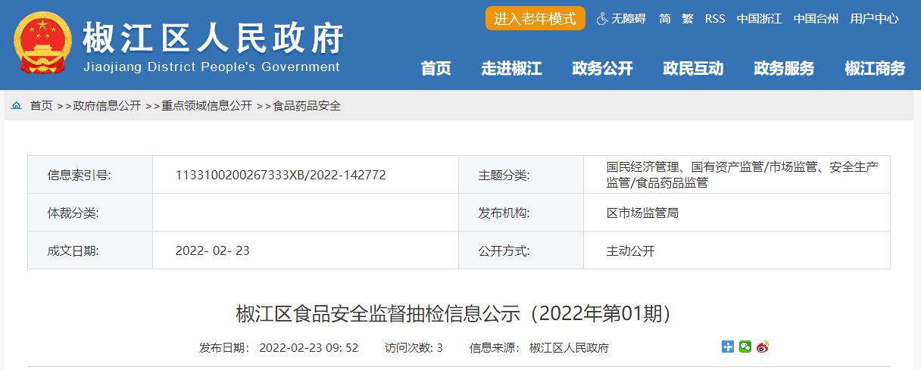Image resolution: width=921 pixels, height=370 pixels.
Task: Click the national emblem logo
Action: (42, 44)
